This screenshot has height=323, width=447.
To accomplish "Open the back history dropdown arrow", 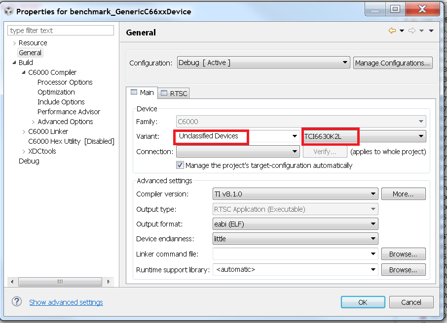I will pos(402,31).
